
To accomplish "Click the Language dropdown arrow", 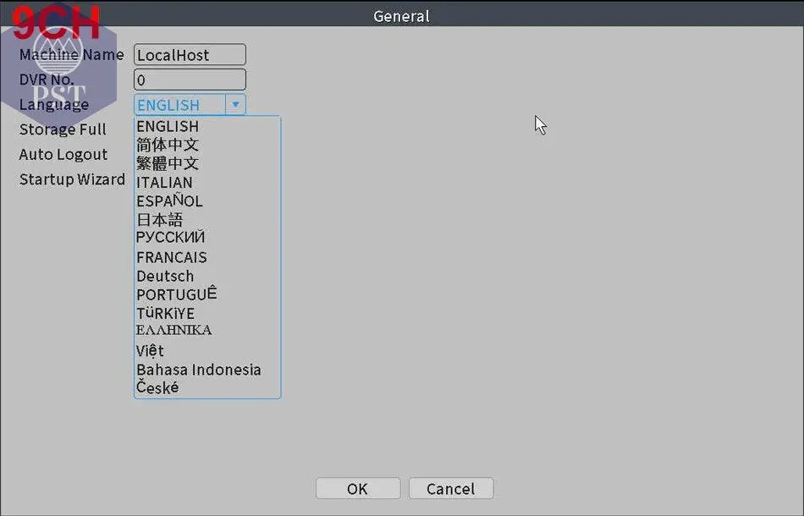I will (235, 105).
